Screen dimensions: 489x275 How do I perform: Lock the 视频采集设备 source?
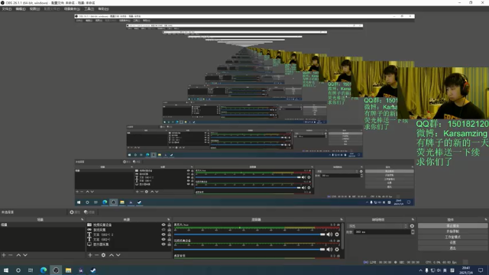coord(170,225)
